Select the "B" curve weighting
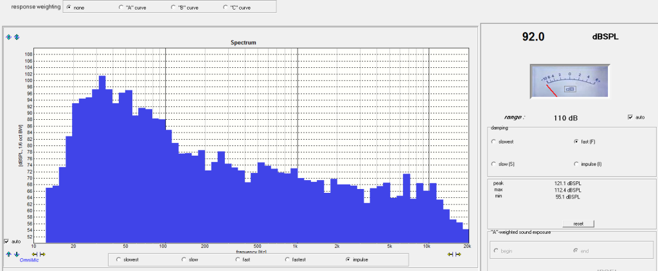 coord(173,8)
